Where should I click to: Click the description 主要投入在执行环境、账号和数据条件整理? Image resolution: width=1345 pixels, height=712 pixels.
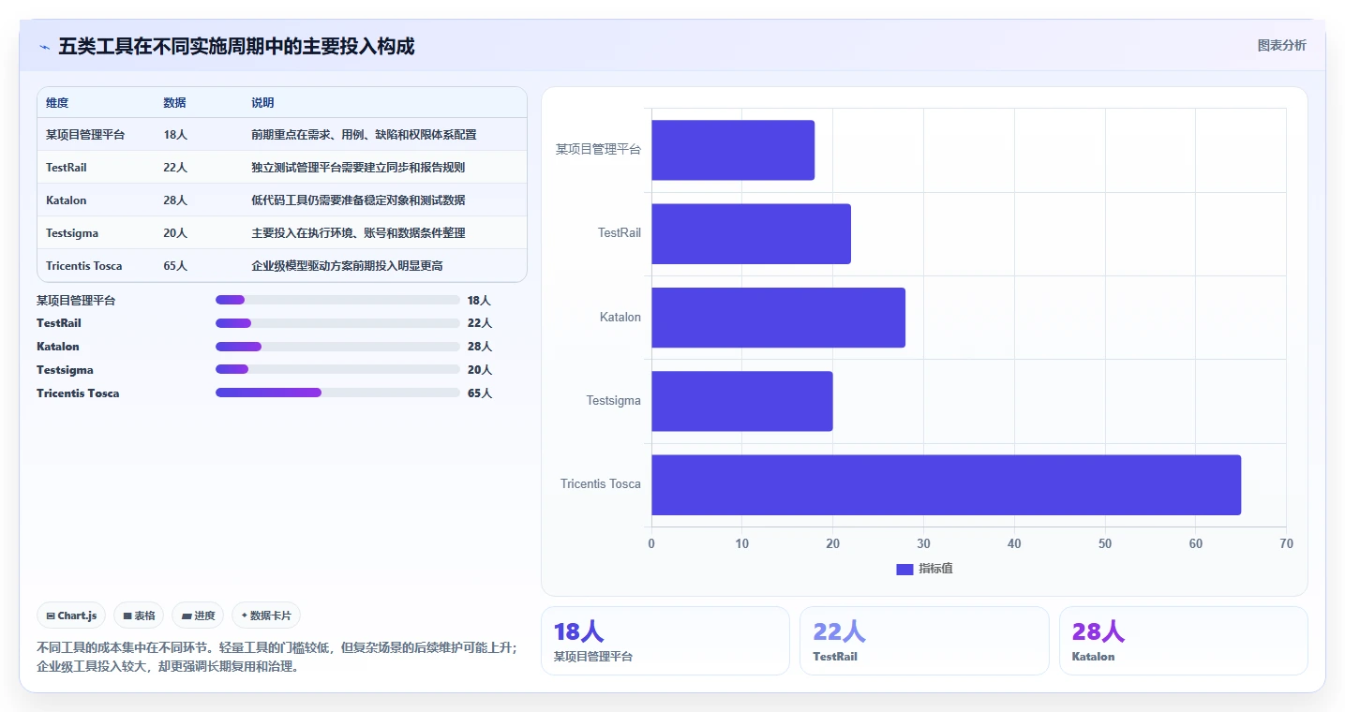point(358,233)
